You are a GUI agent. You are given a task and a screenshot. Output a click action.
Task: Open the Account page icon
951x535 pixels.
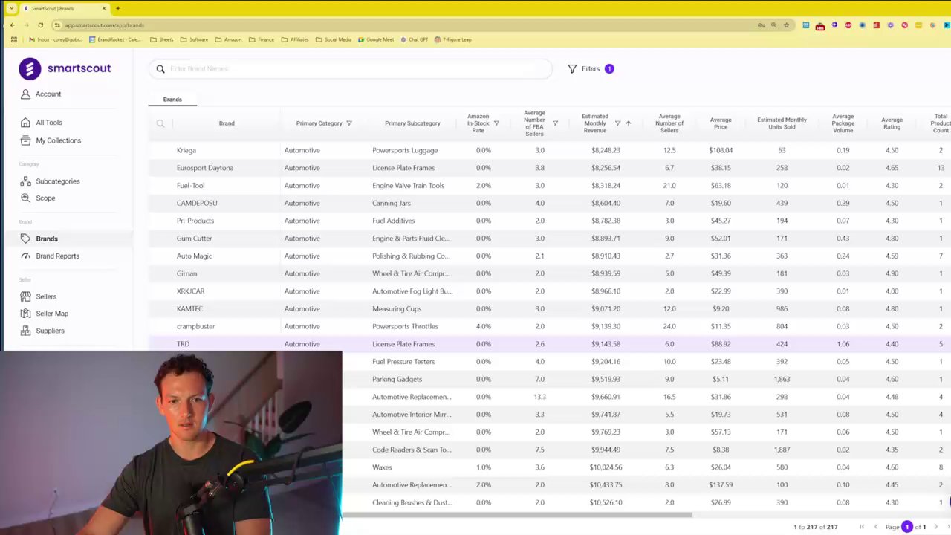click(25, 94)
